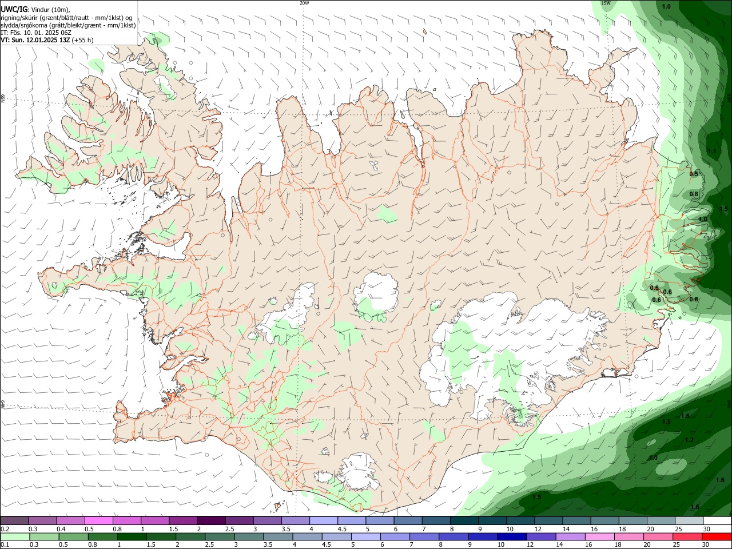The width and height of the screenshot is (732, 549).
Task: Pick the darkest purple swatch labeled 2
Action: tap(211, 520)
